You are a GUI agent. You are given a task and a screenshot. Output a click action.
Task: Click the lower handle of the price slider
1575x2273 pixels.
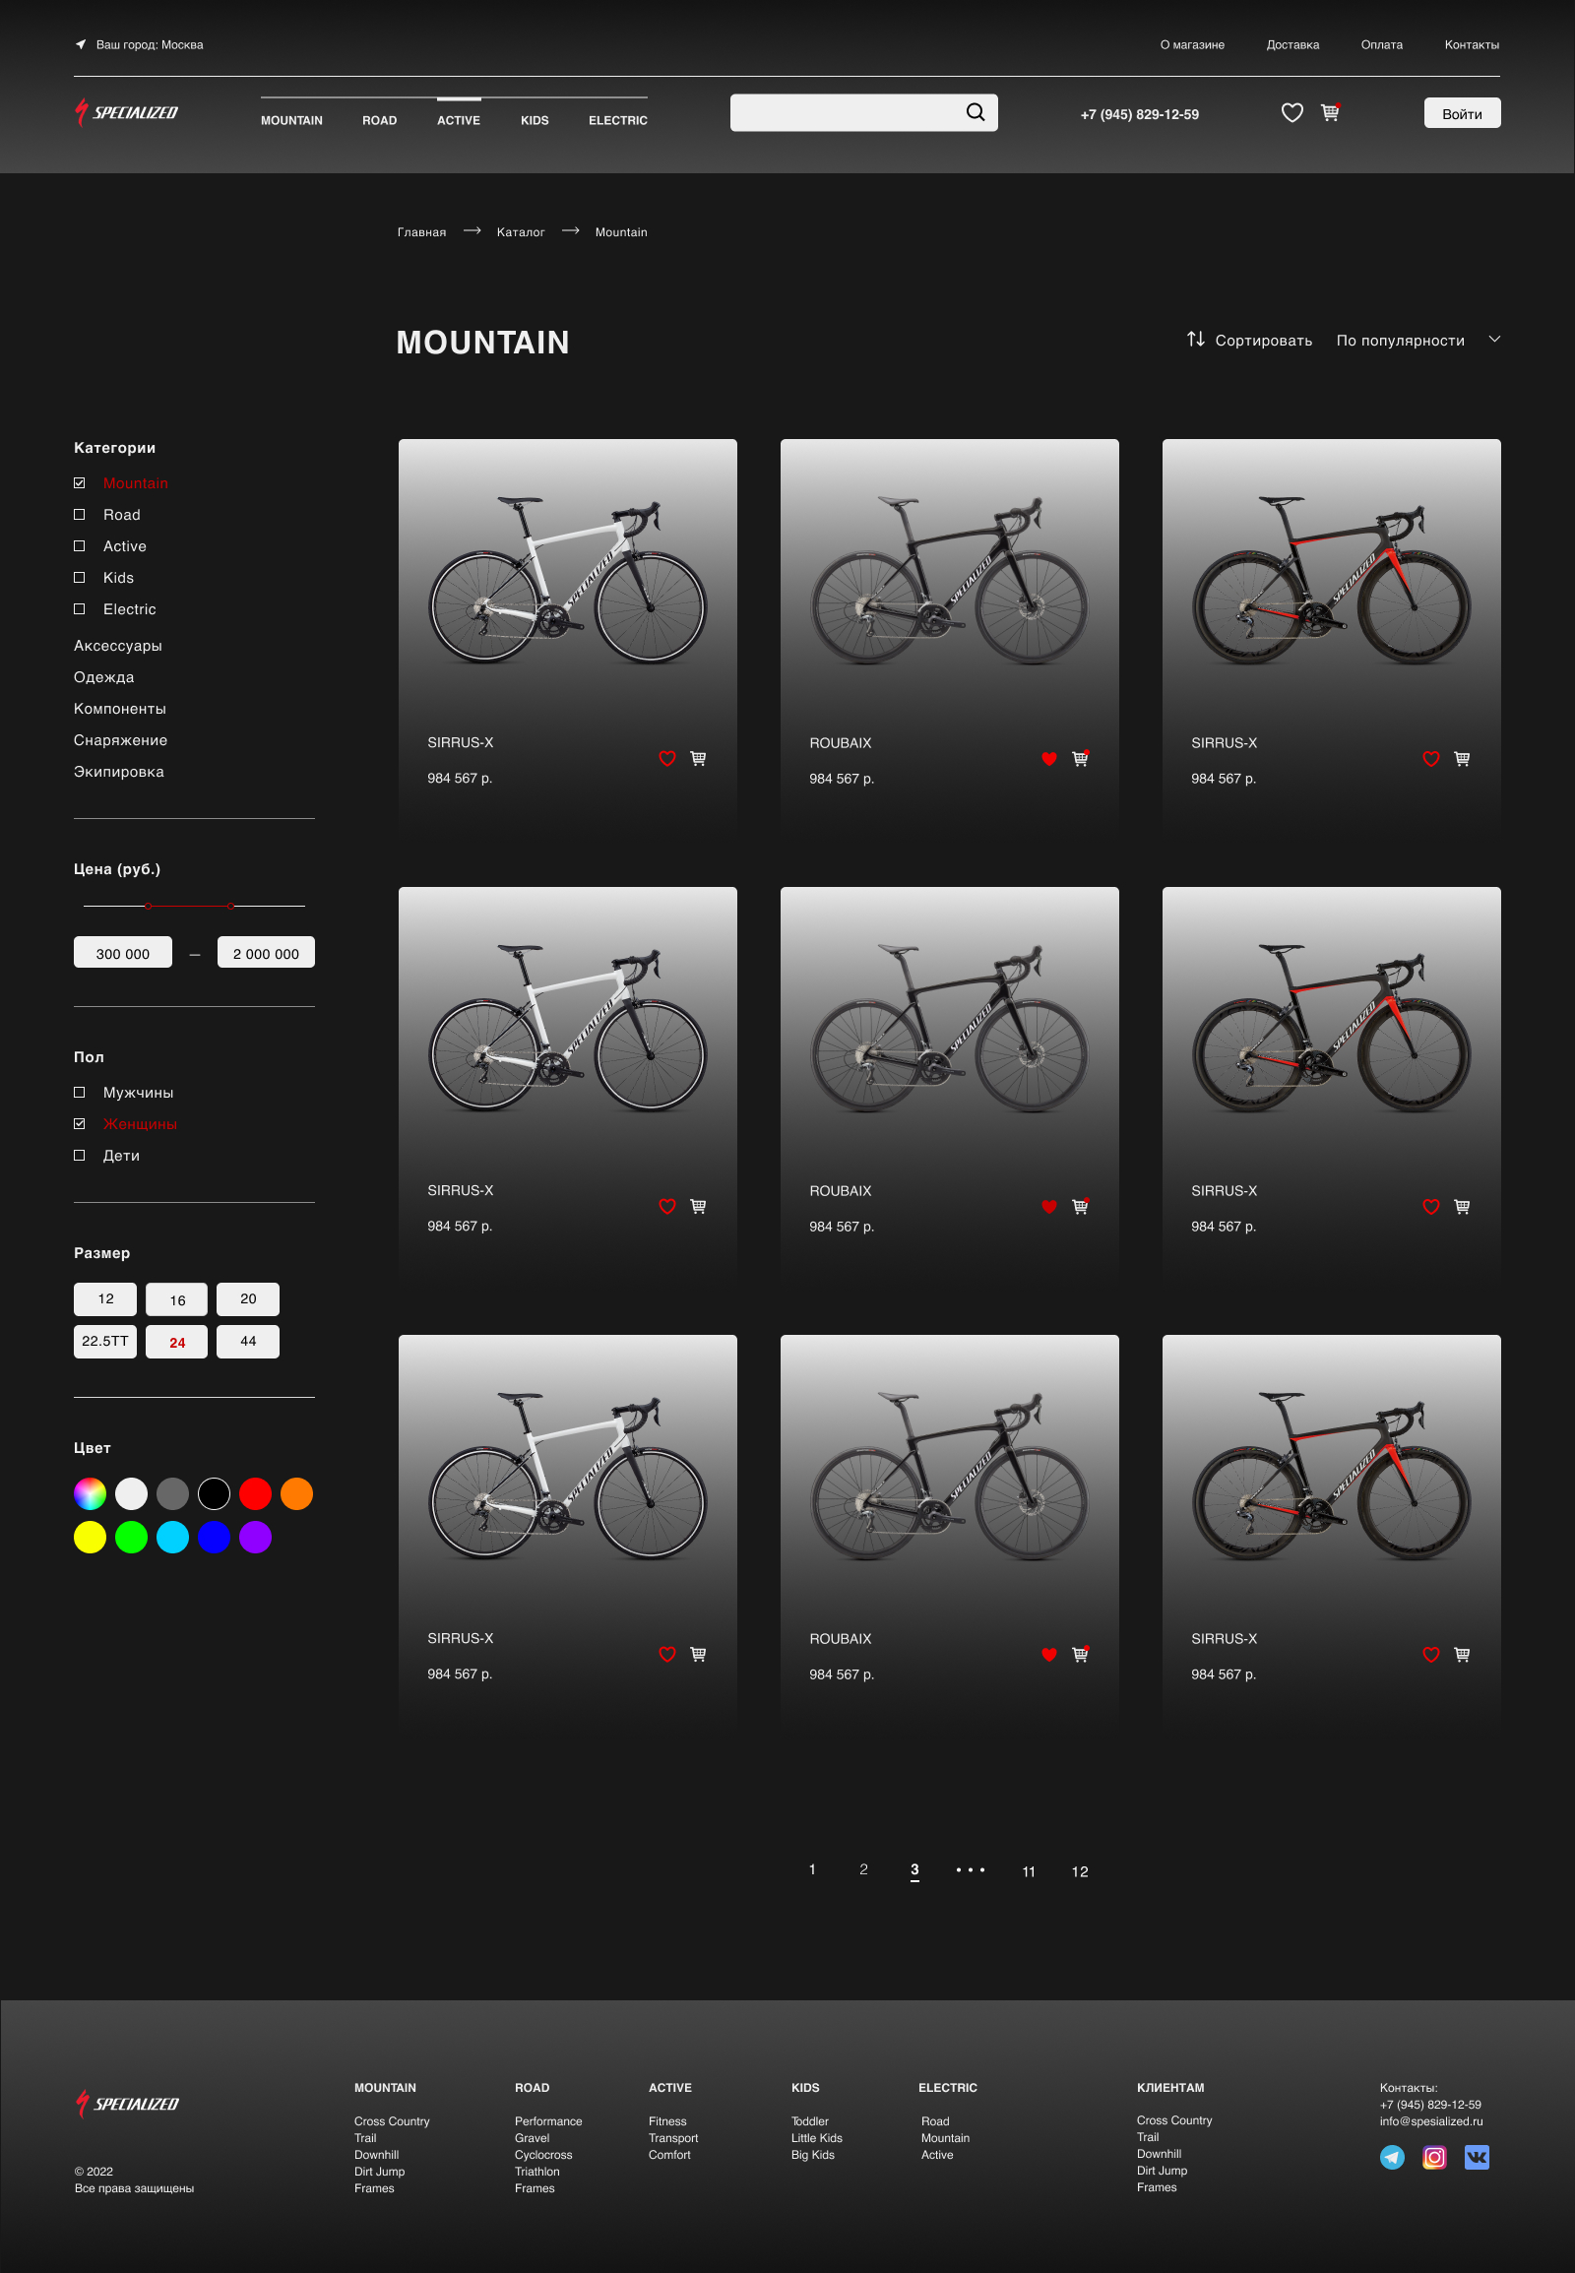click(x=148, y=905)
